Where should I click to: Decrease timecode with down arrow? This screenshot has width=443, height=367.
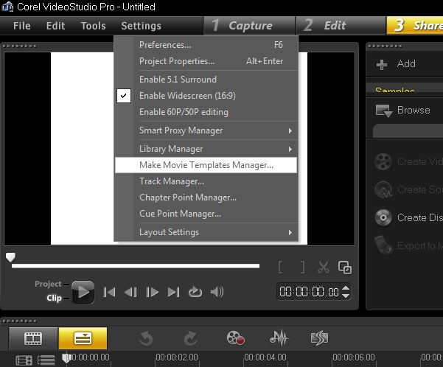[346, 296]
